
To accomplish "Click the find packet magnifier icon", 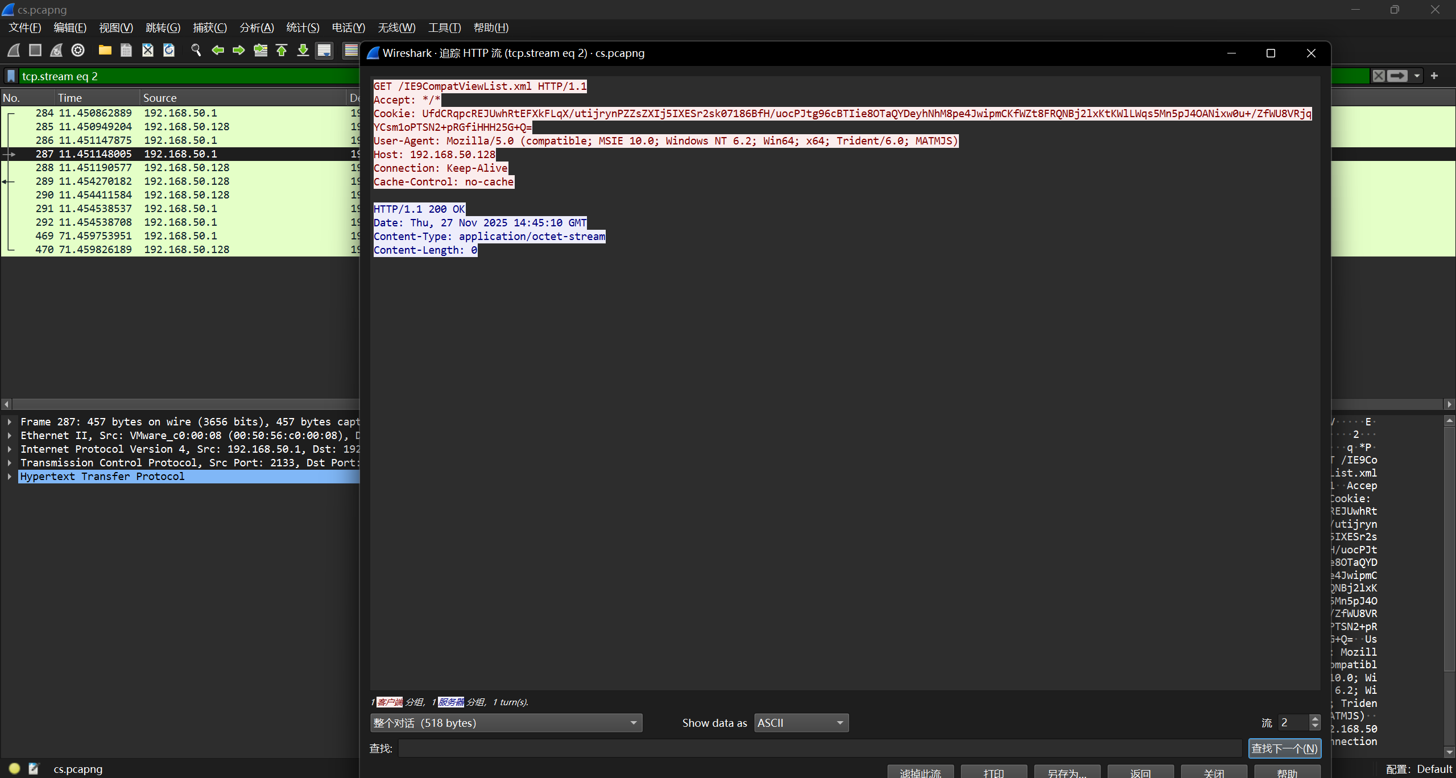I will [196, 51].
